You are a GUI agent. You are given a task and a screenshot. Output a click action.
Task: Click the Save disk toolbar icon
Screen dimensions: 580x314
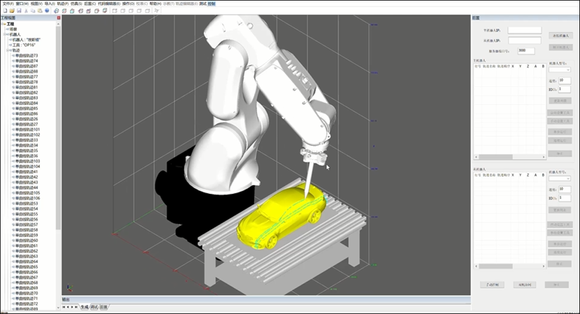(x=19, y=10)
